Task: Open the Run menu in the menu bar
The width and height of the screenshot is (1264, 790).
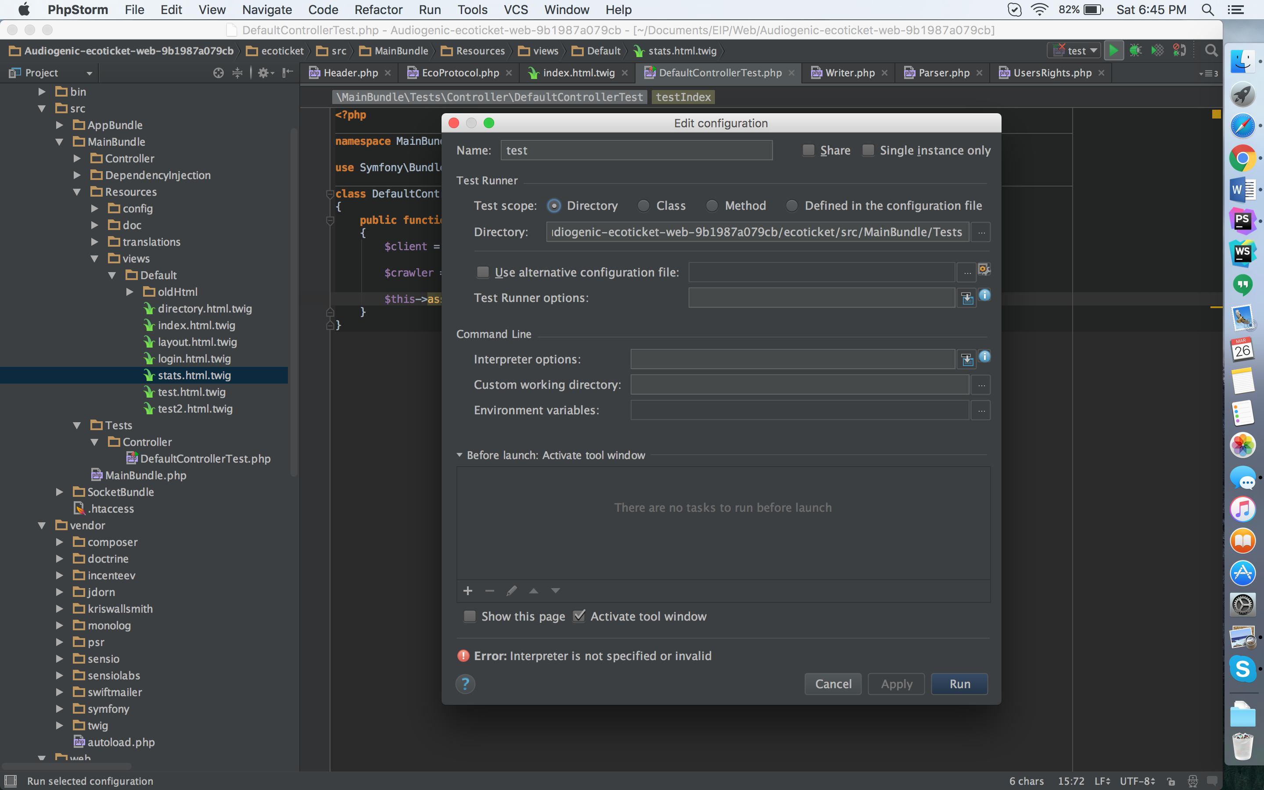Action: pyautogui.click(x=429, y=10)
